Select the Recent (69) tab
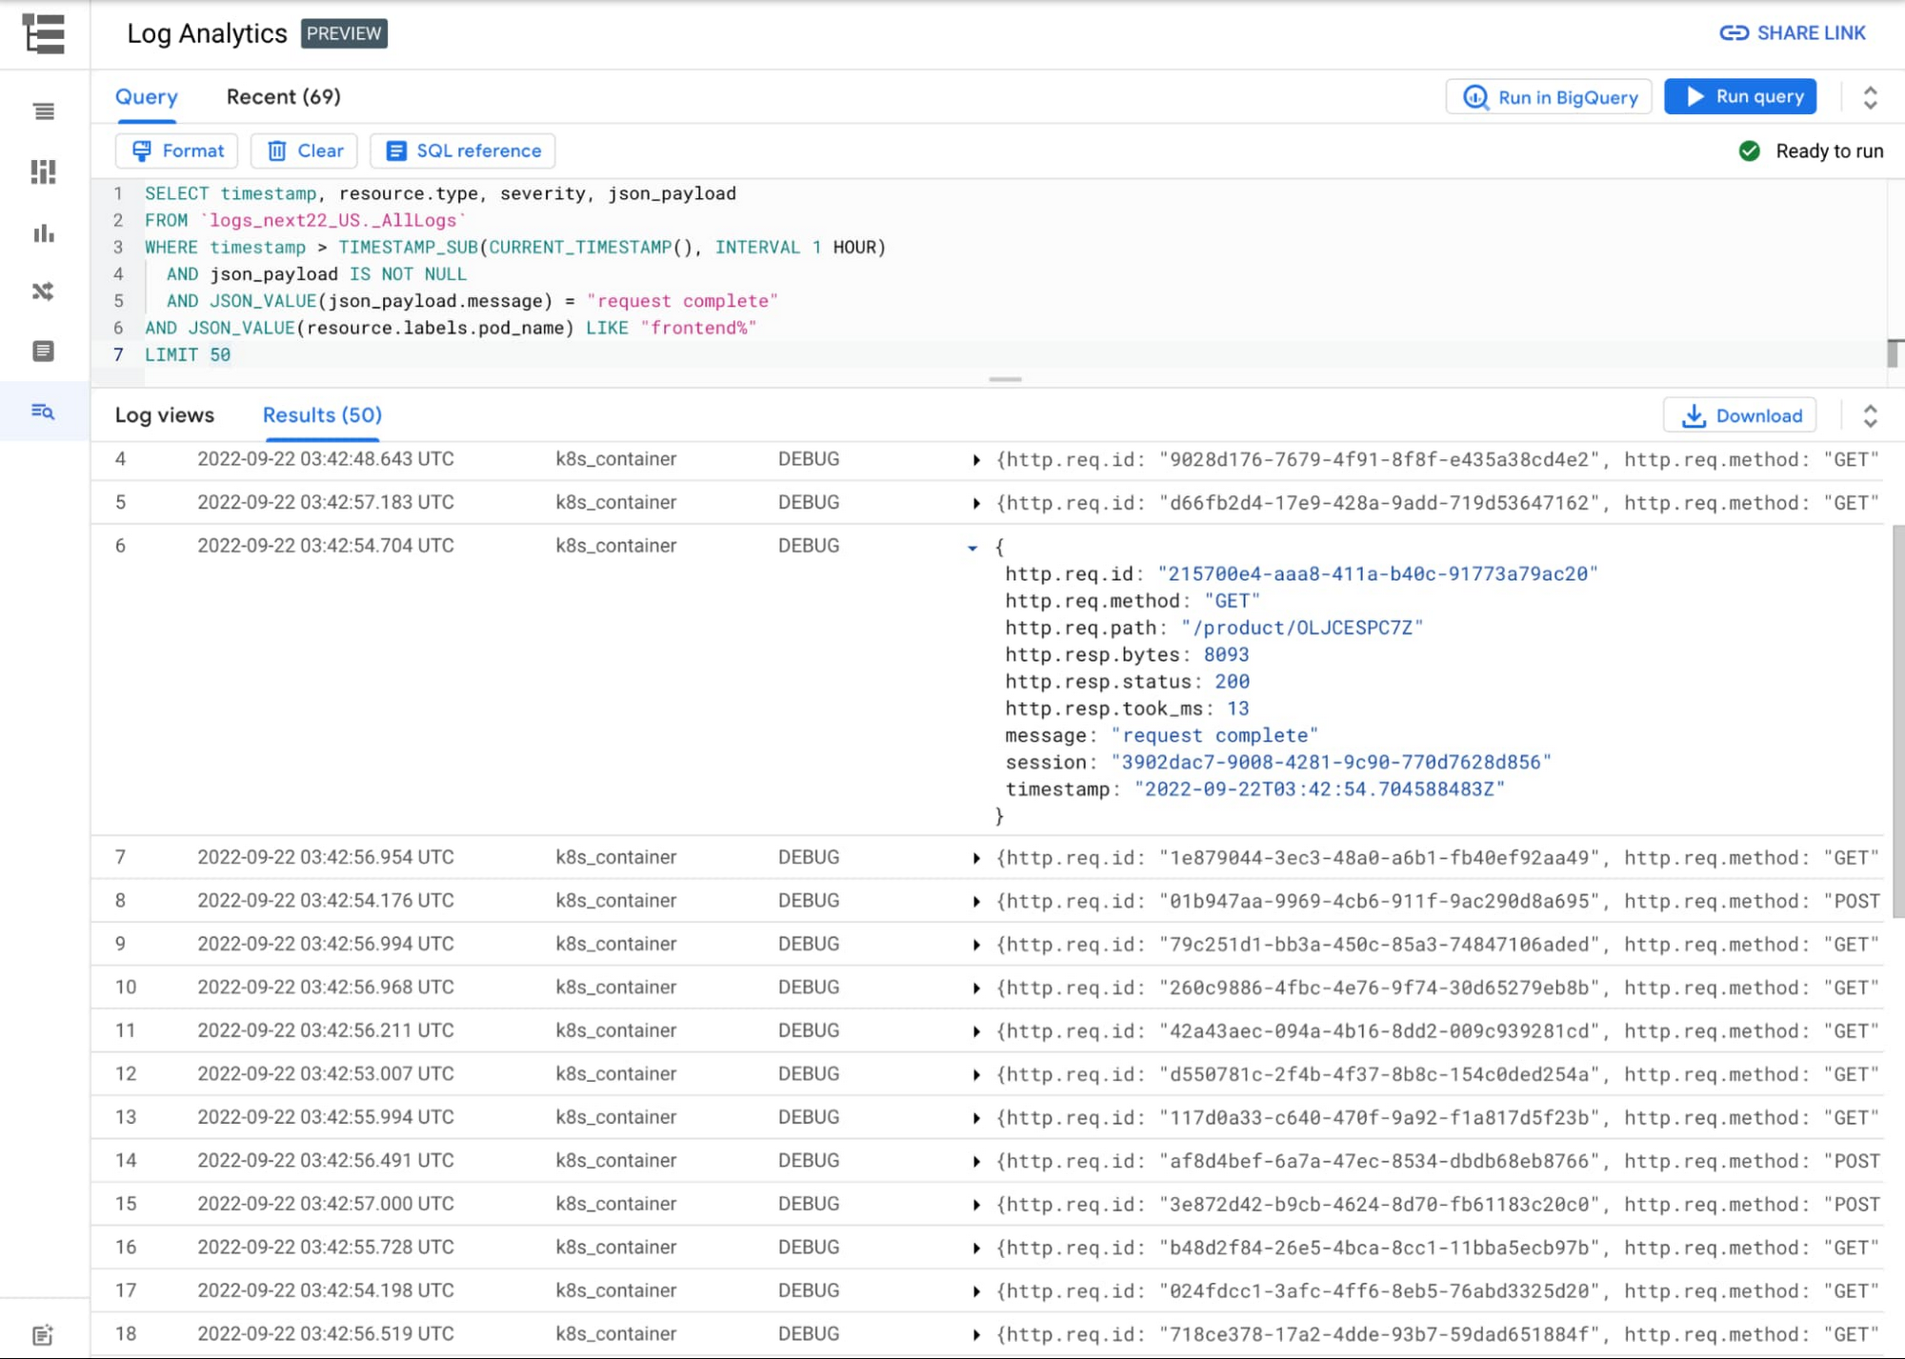The height and width of the screenshot is (1359, 1905). [x=283, y=95]
